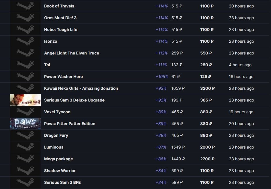Click the Steam icon next to Dragon Fury
Image resolution: width=271 pixels, height=189 pixels.
coord(25,135)
